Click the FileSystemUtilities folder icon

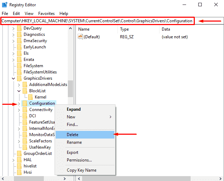click(19, 72)
